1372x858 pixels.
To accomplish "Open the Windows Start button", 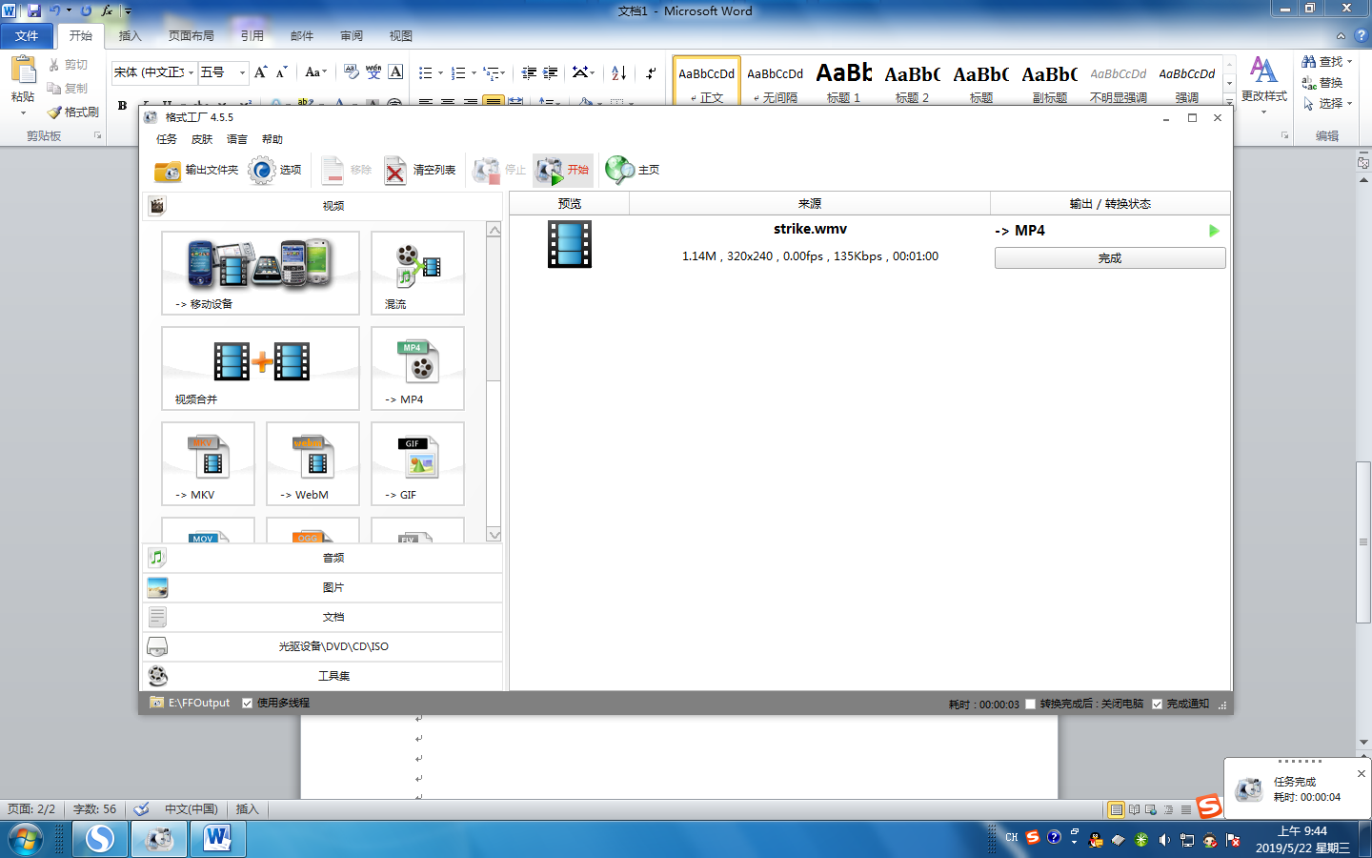I will (x=26, y=840).
